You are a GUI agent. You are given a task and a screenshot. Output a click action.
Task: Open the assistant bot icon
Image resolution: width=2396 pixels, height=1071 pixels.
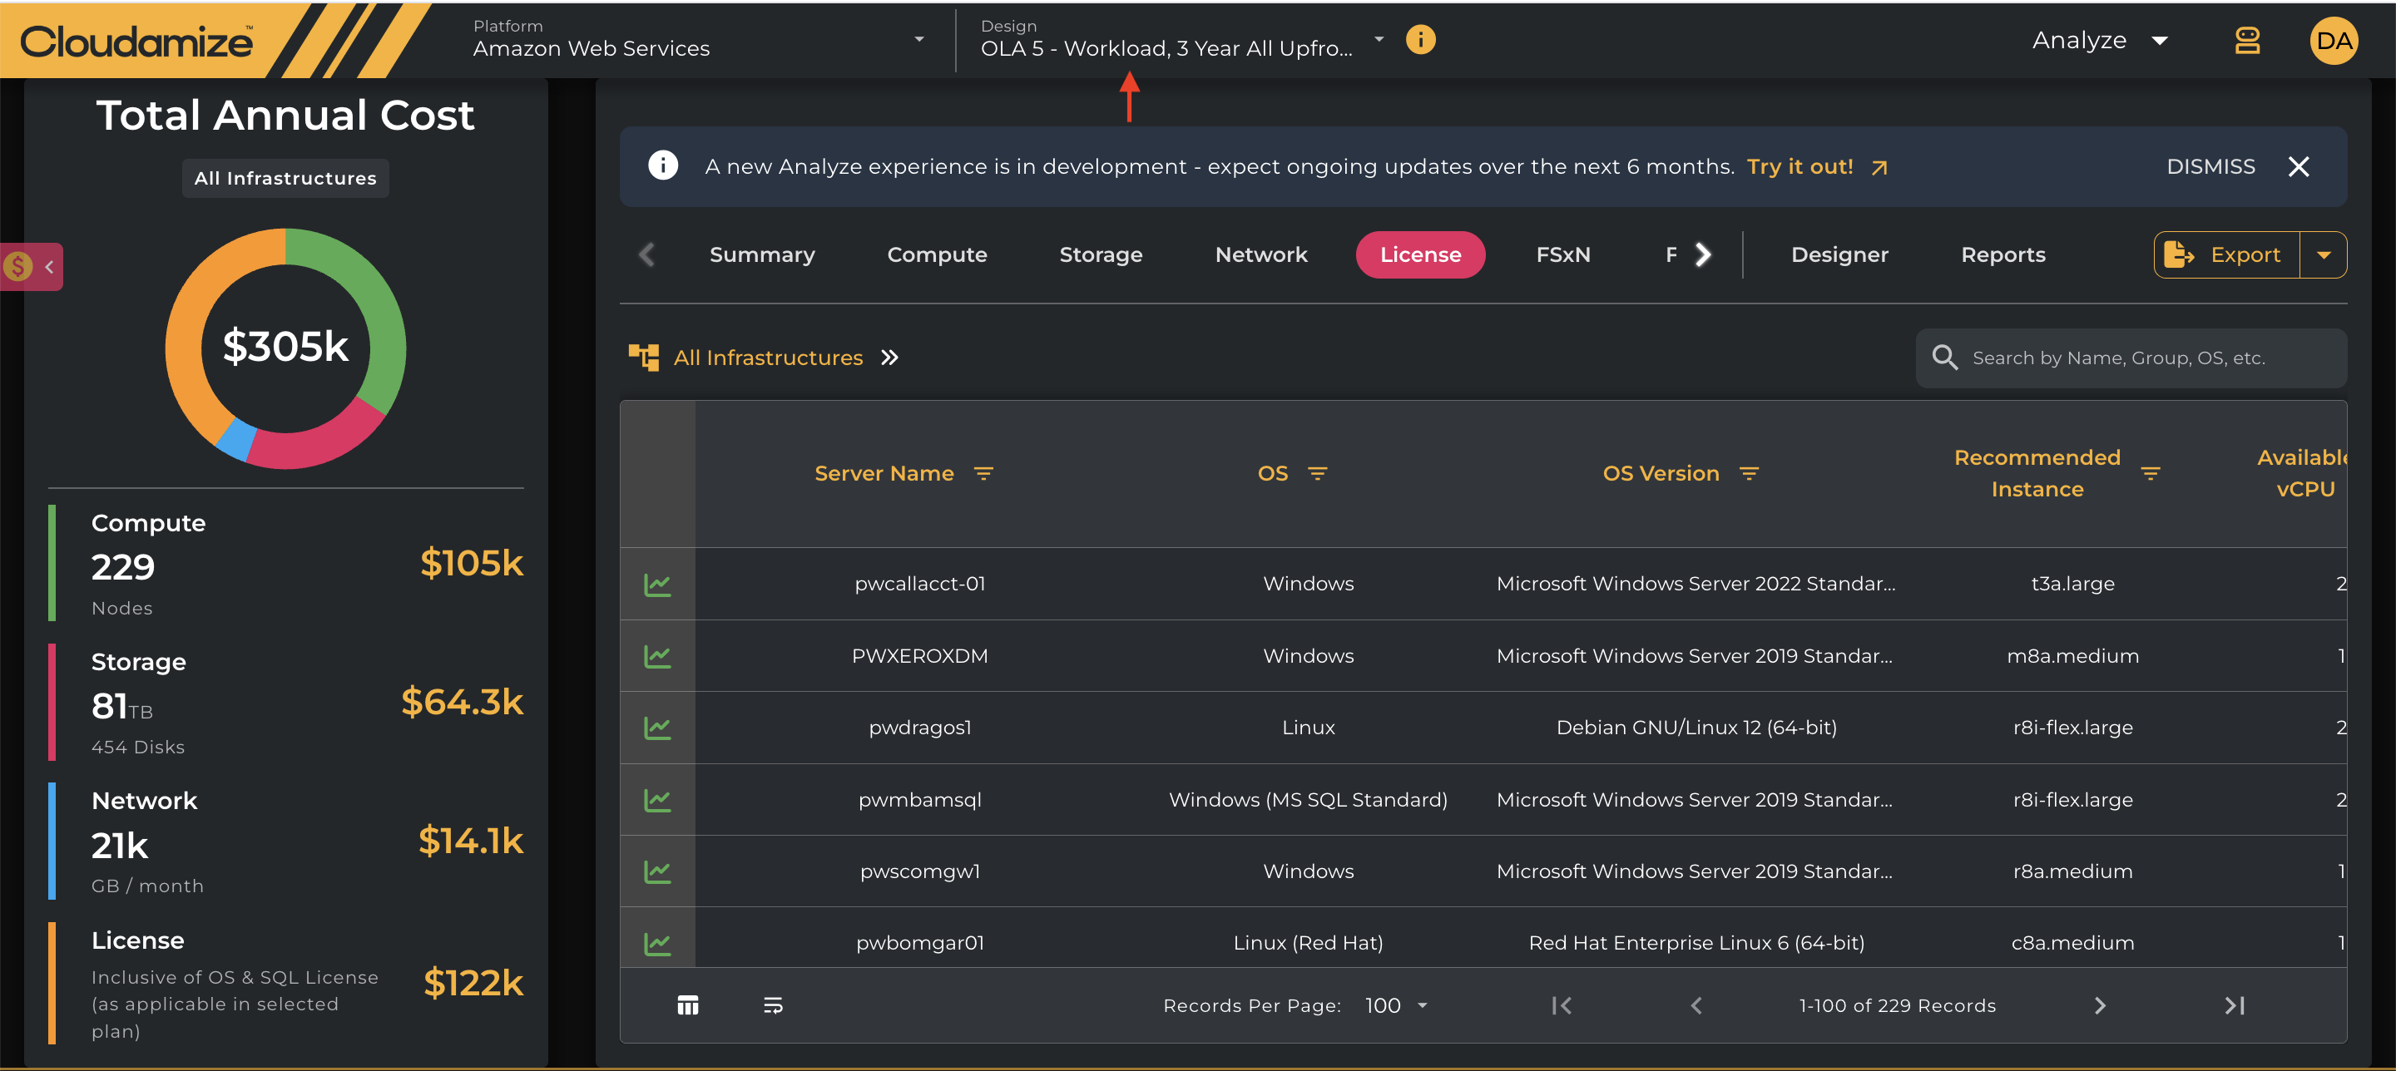2247,41
